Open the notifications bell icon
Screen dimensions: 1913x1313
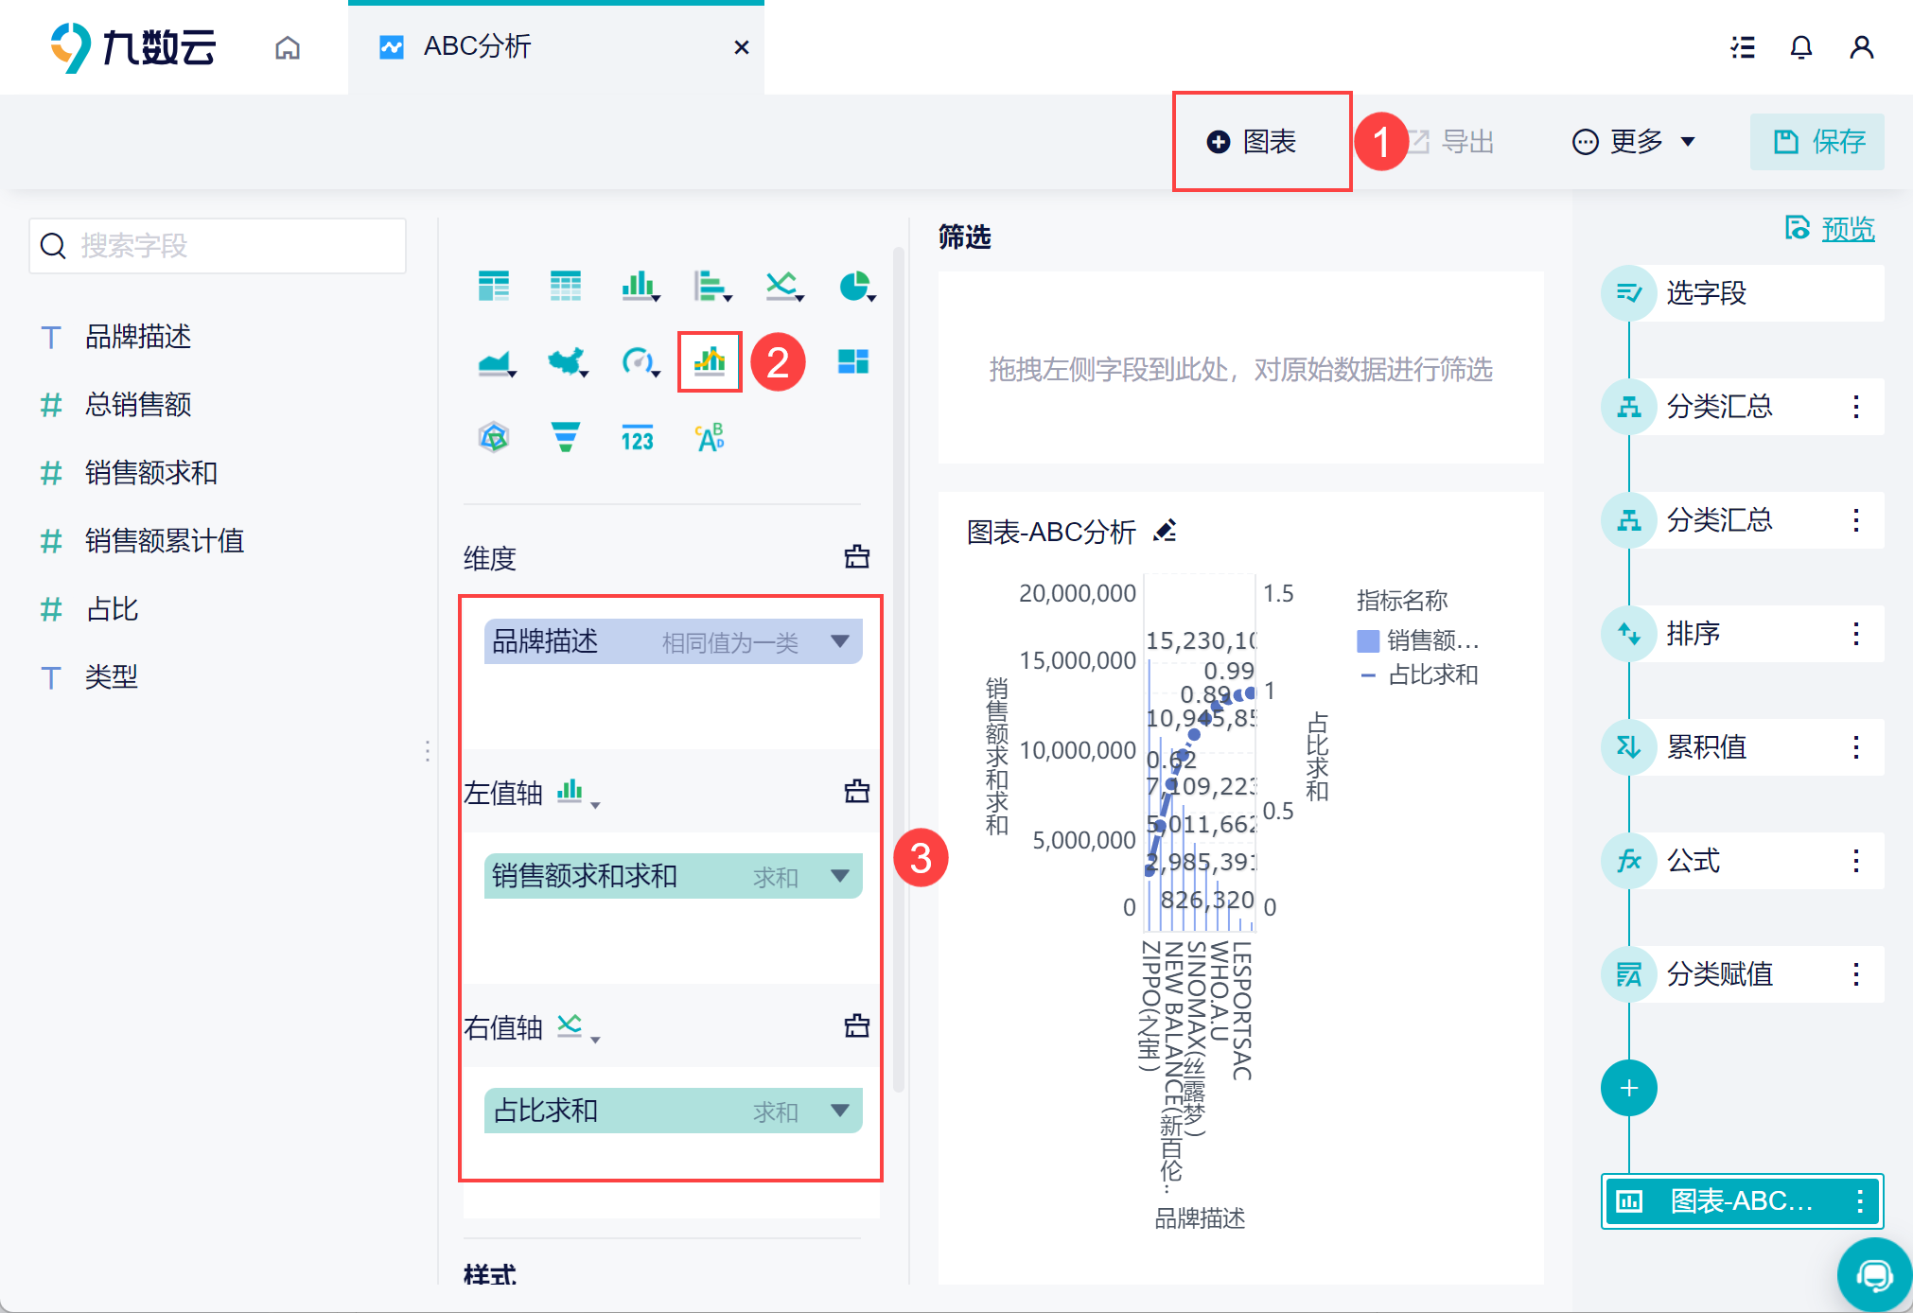[1801, 47]
